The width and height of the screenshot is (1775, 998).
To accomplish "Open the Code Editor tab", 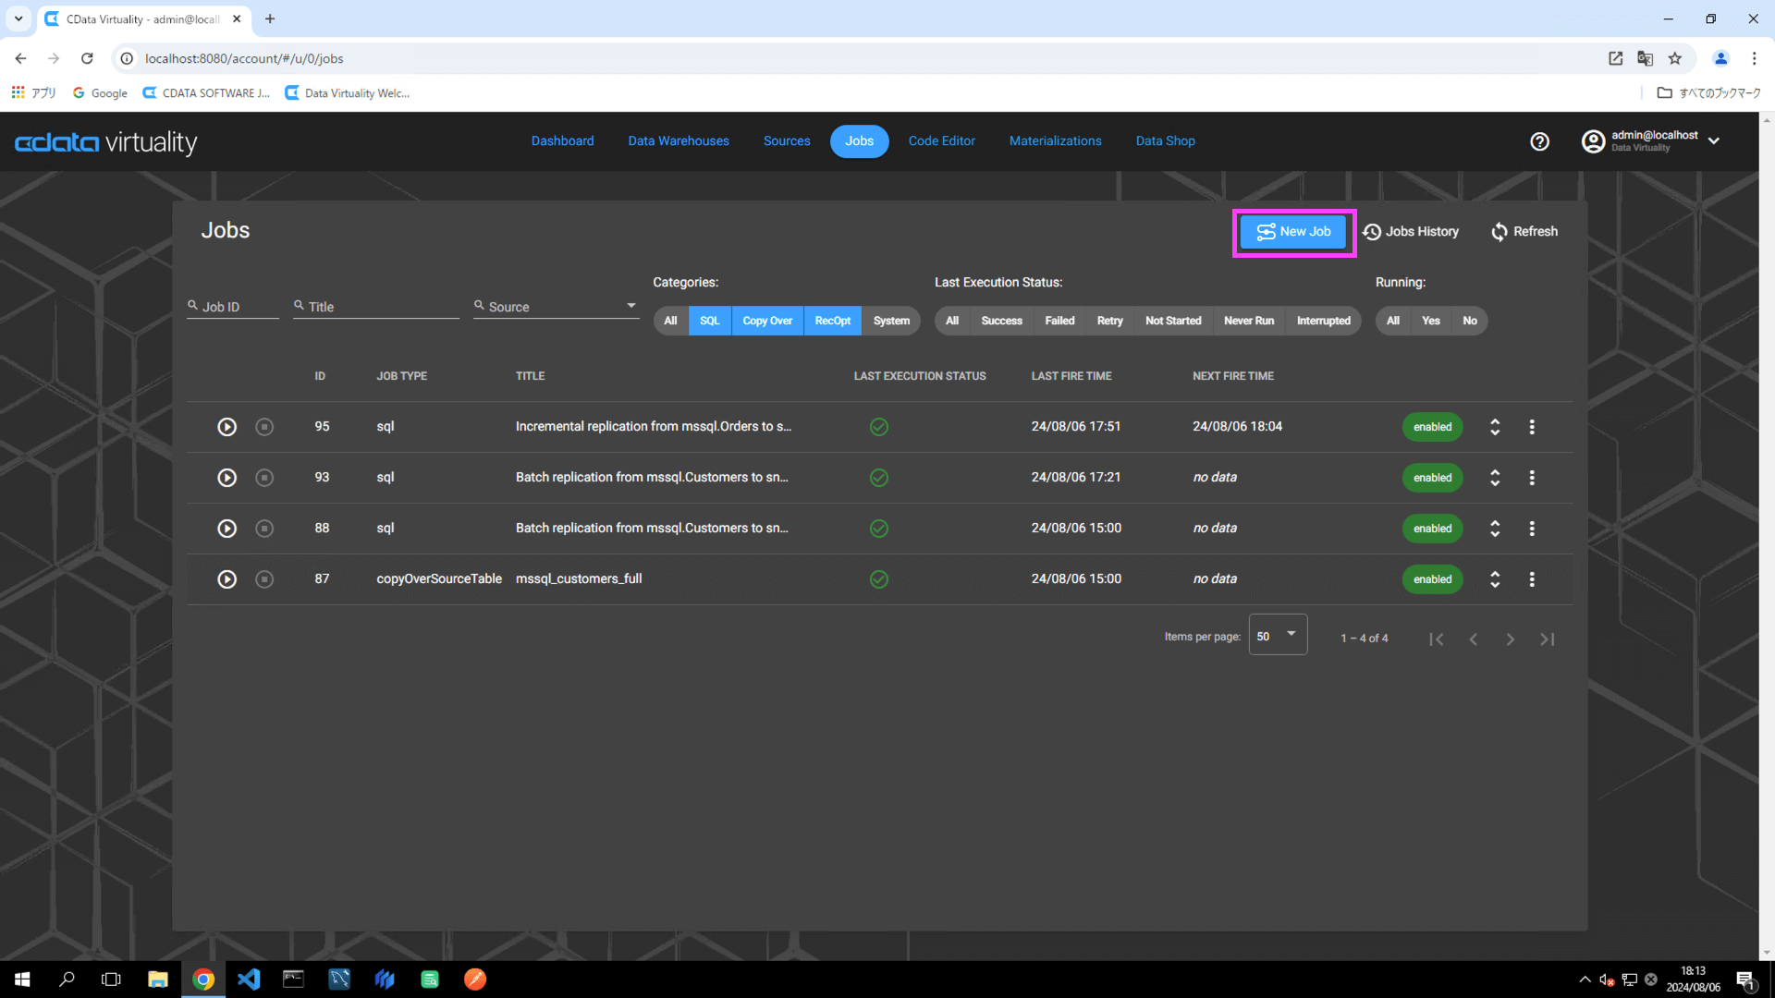I will coord(941,141).
